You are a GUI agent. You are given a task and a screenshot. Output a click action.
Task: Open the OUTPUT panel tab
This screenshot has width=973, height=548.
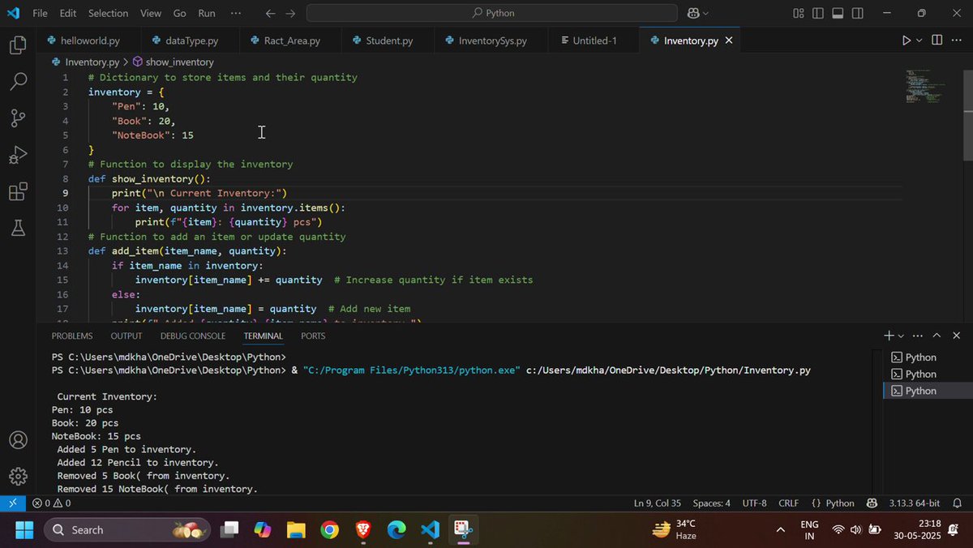click(126, 336)
